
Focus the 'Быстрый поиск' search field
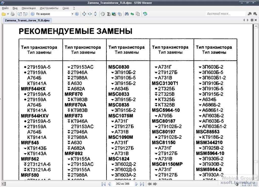225,14
